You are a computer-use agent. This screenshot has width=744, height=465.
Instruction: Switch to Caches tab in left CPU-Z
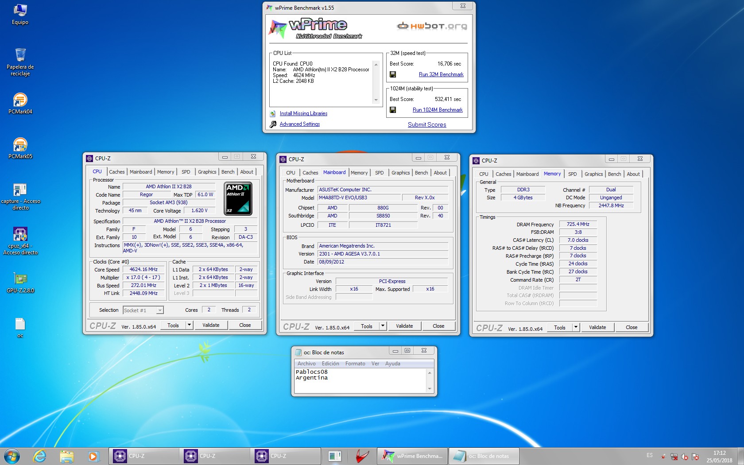click(x=117, y=172)
